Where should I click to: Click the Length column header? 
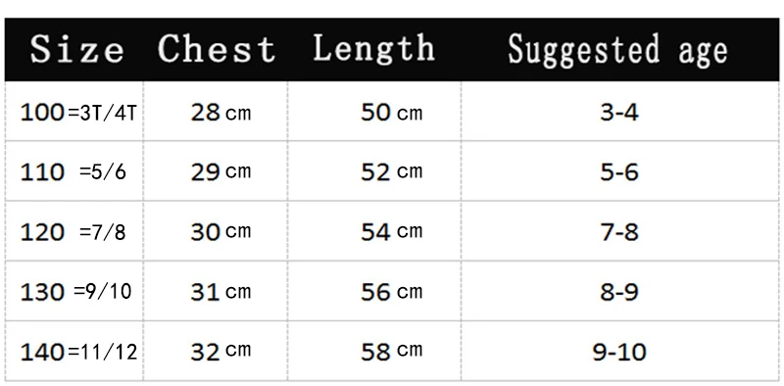tap(373, 48)
